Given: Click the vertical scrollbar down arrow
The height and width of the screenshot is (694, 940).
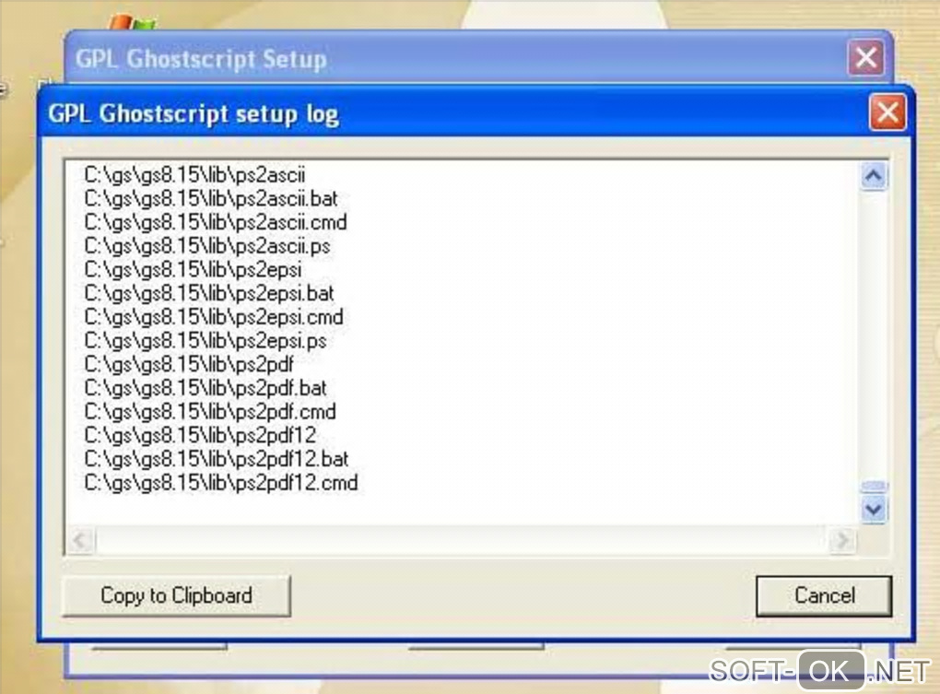Looking at the screenshot, I should click(874, 510).
